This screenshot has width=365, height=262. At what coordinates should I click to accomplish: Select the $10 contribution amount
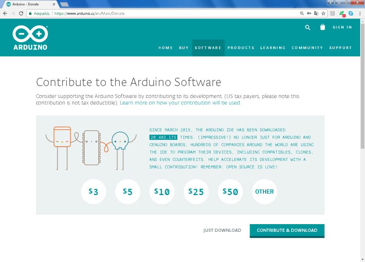(x=162, y=191)
